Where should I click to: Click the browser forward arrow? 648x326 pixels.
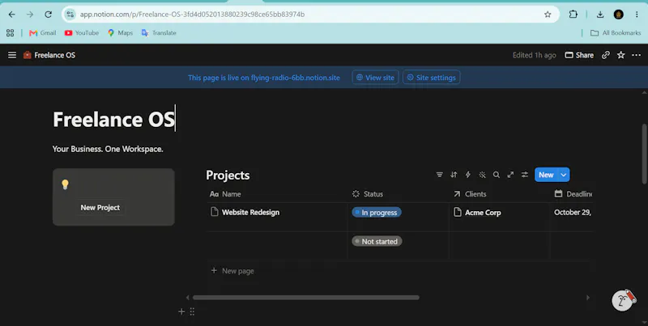pyautogui.click(x=30, y=15)
